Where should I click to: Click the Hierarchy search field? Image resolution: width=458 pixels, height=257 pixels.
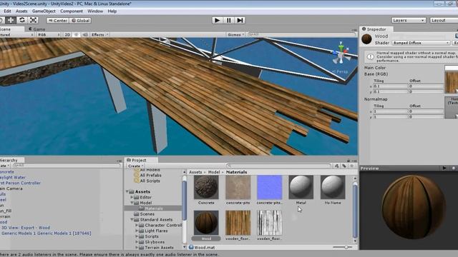(67, 165)
